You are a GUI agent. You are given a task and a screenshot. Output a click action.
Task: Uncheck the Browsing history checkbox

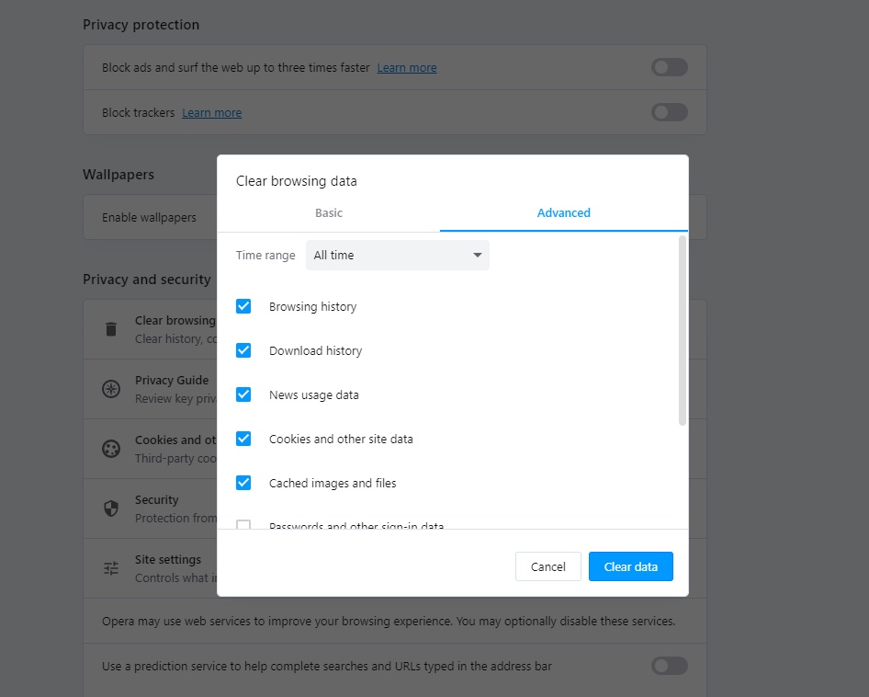pos(243,306)
